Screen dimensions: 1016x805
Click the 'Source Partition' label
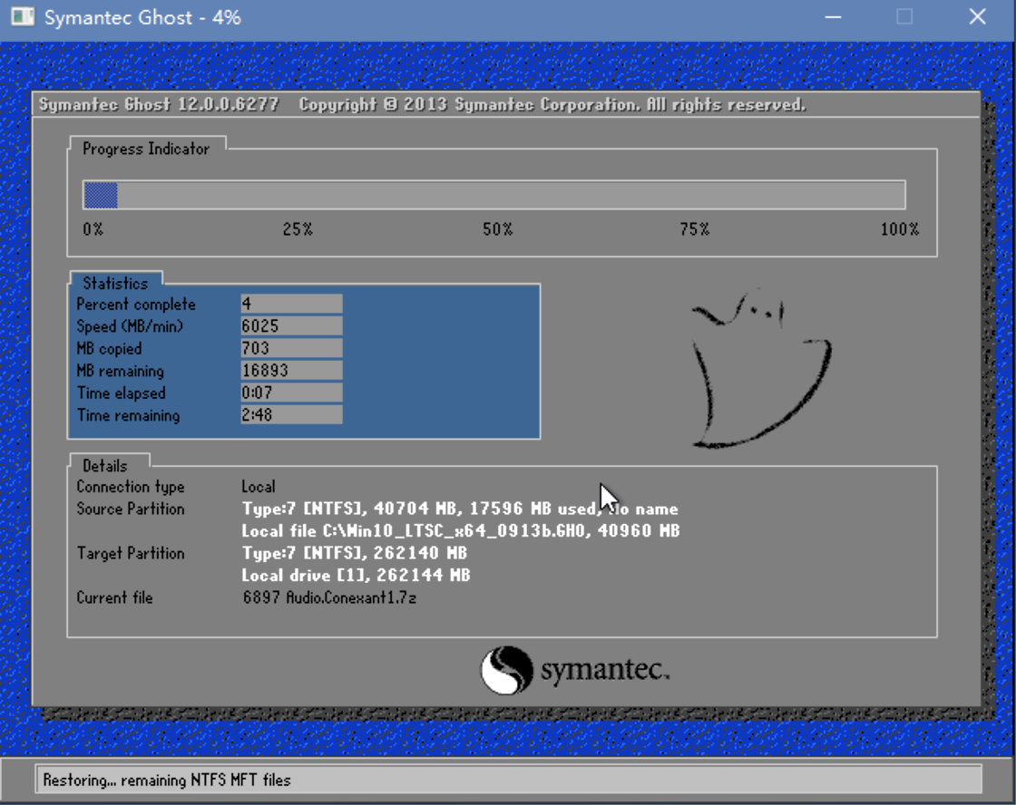pos(131,509)
